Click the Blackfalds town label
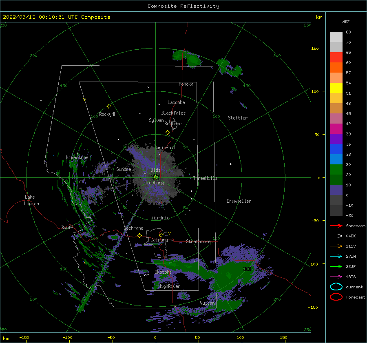 click(x=173, y=113)
